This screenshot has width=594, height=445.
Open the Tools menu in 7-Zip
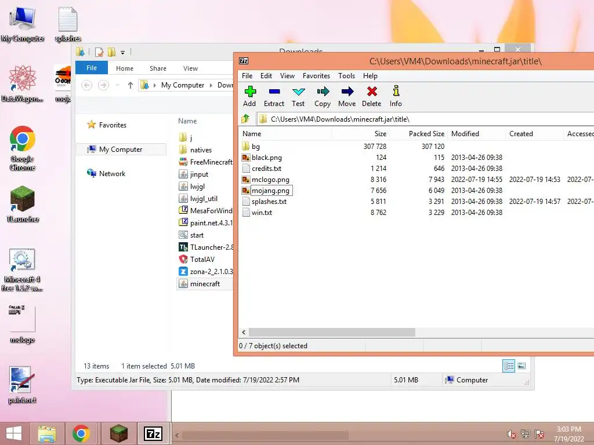click(x=347, y=76)
